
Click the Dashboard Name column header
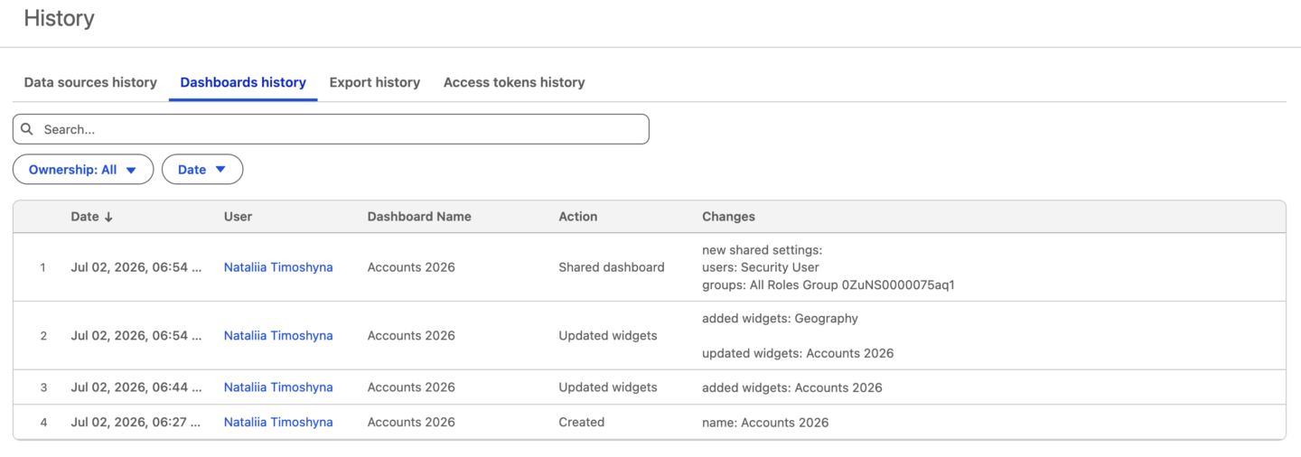[x=419, y=217]
